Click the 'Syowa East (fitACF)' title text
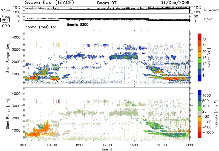Screen dimensions: 219x151 49,3
